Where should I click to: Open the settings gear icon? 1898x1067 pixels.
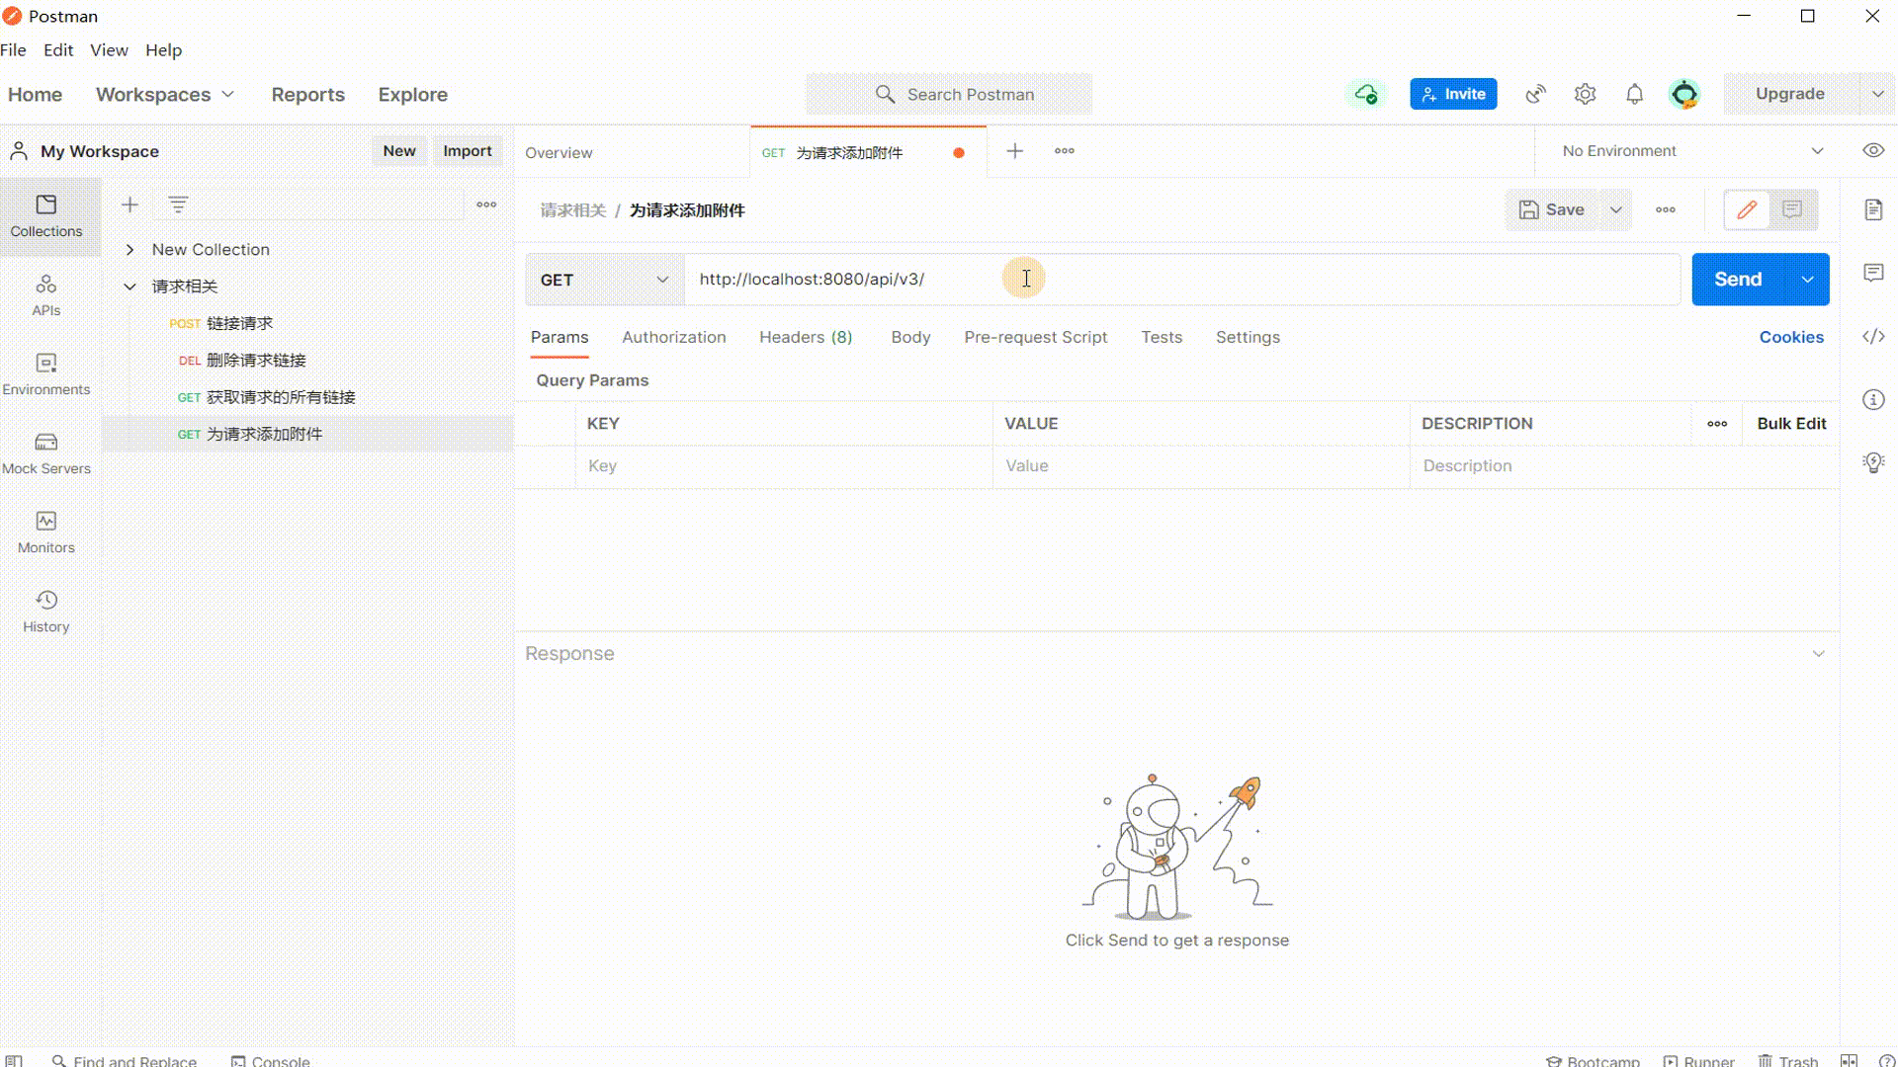point(1585,94)
